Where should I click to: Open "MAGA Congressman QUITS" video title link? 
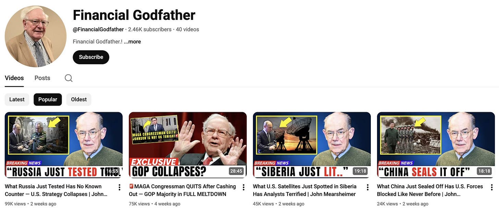pos(182,190)
